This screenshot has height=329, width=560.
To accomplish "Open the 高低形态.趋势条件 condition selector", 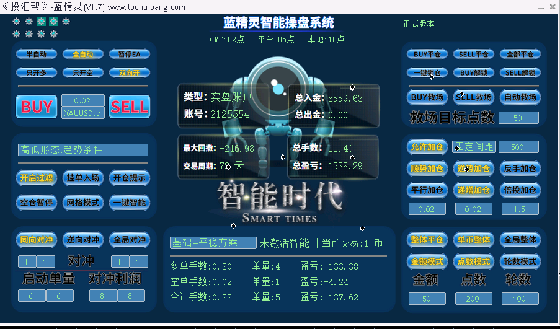I will [83, 150].
